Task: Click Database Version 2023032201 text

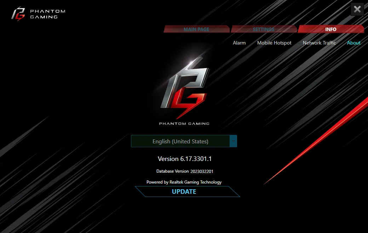Action: tap(185, 171)
